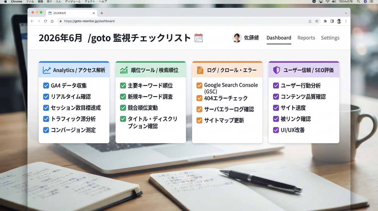
Task: Open the Chrome menu in menu bar
Action: 16,2
